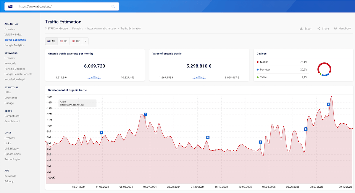This screenshot has height=193, width=355.
Task: Click event pin D on the chart
Action: pyautogui.click(x=260, y=142)
